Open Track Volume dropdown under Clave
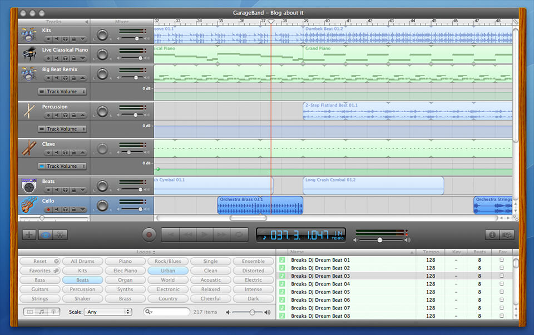Screen dimensions: 534x335 click(62, 166)
